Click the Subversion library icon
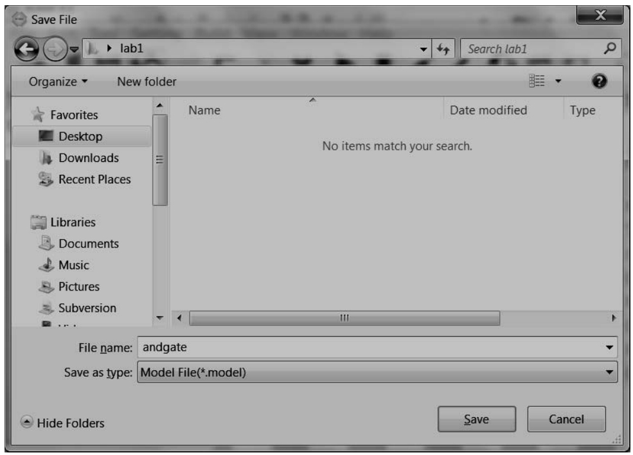633x455 pixels. (x=46, y=308)
